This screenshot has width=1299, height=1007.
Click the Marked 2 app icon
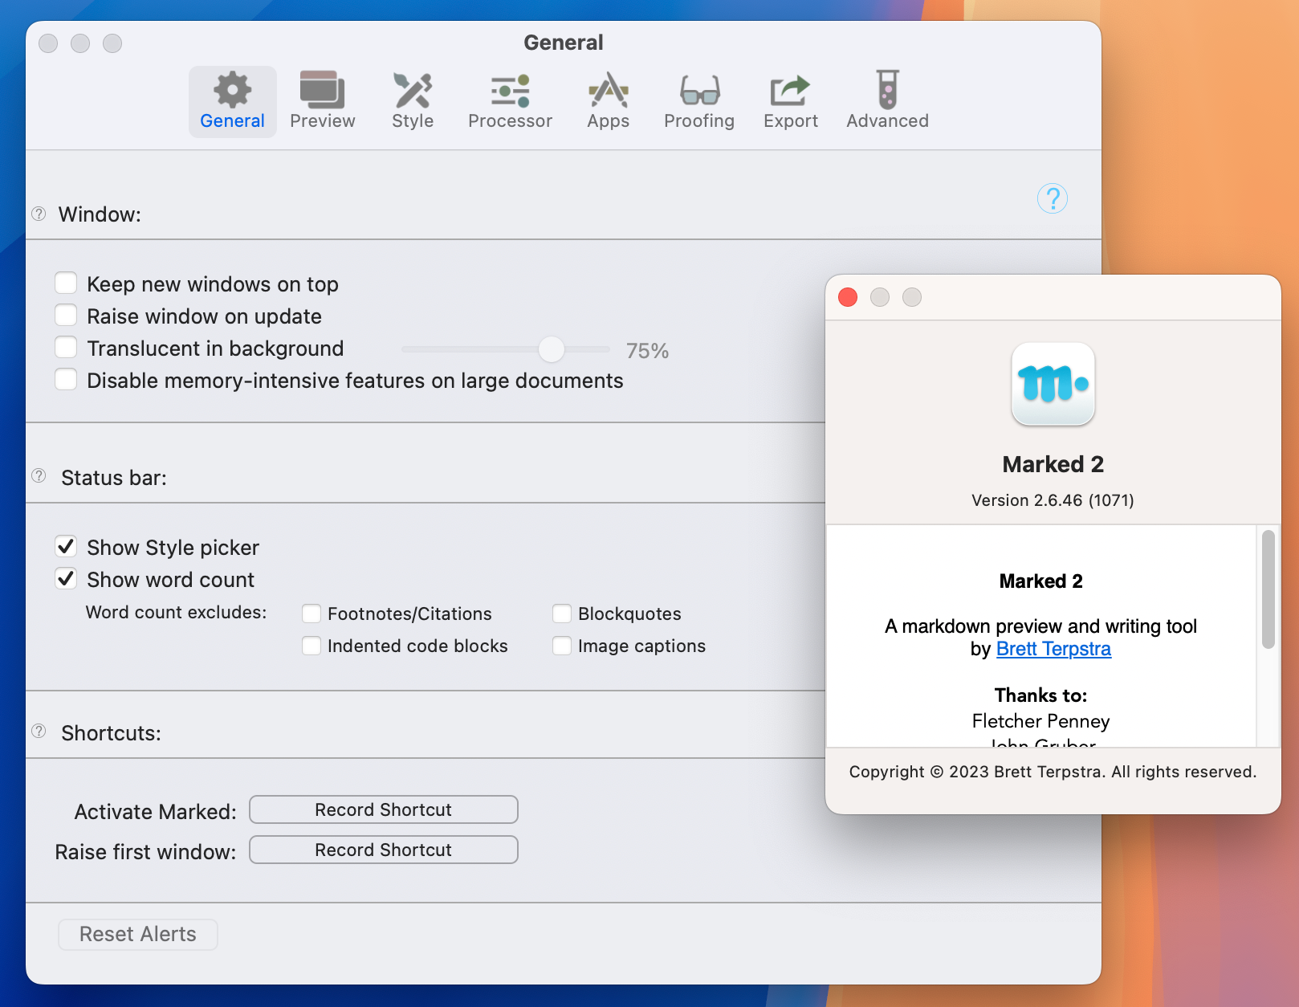pos(1053,384)
